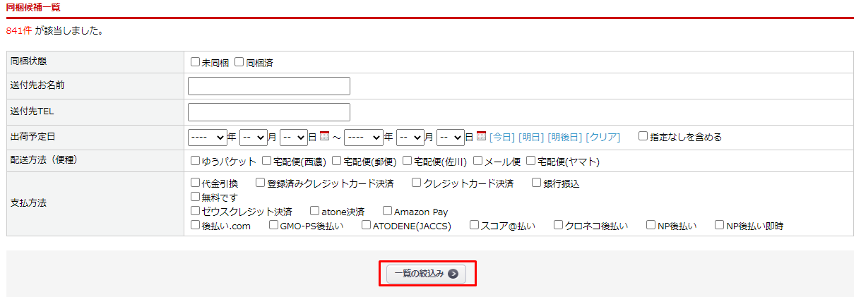Enable 指定なしを含める checkbox

click(643, 136)
